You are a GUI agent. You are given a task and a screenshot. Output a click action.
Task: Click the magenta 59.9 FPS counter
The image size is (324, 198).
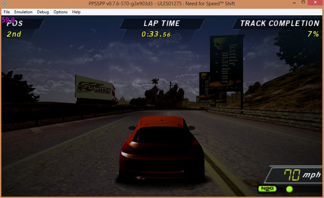(8, 20)
